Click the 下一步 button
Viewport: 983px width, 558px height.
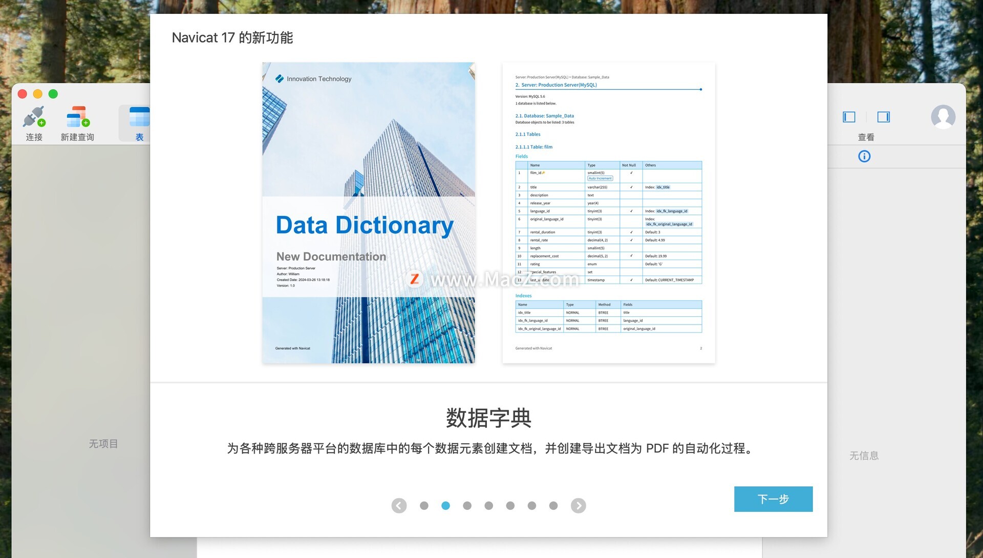coord(773,499)
